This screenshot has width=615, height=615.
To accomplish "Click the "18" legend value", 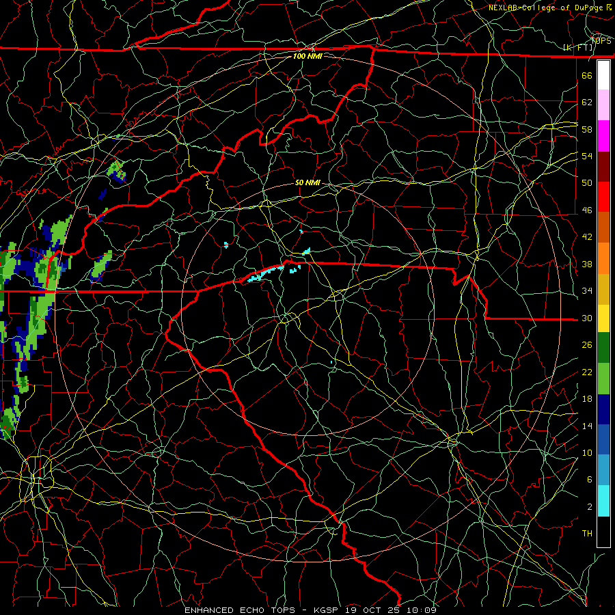I will 587,399.
